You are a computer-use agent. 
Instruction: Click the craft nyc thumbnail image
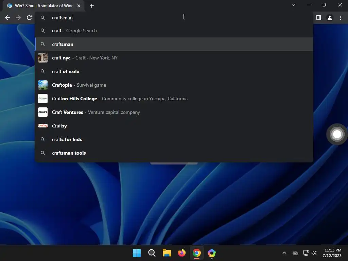point(43,58)
